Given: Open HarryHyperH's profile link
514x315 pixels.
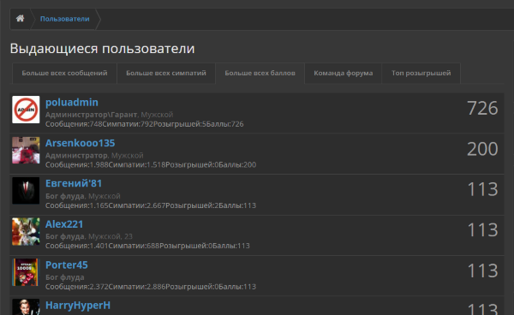Looking at the screenshot, I should click(x=78, y=306).
